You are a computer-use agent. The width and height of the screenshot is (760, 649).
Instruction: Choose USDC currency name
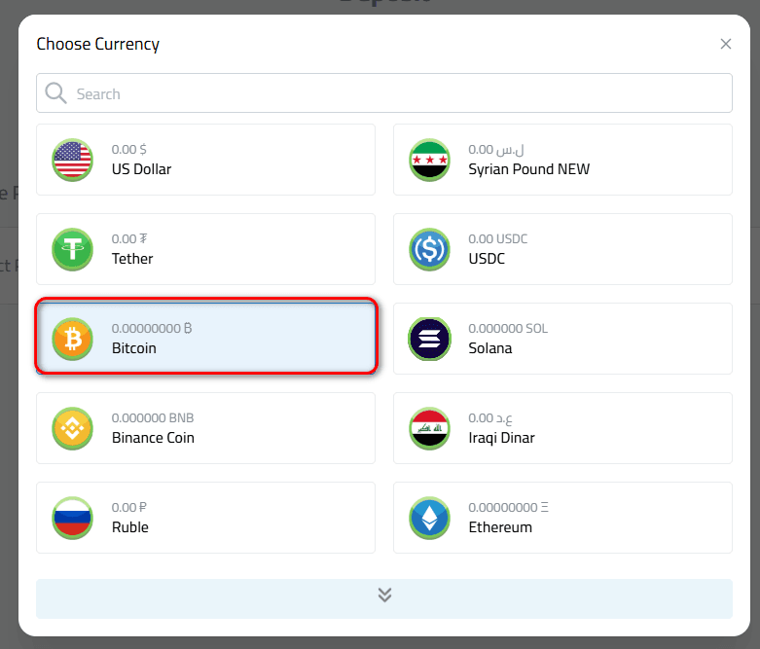[487, 259]
